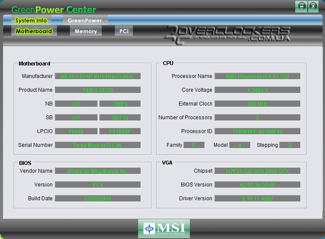Select the Motherboard sub-tab
This screenshot has height=239, width=325.
point(34,31)
